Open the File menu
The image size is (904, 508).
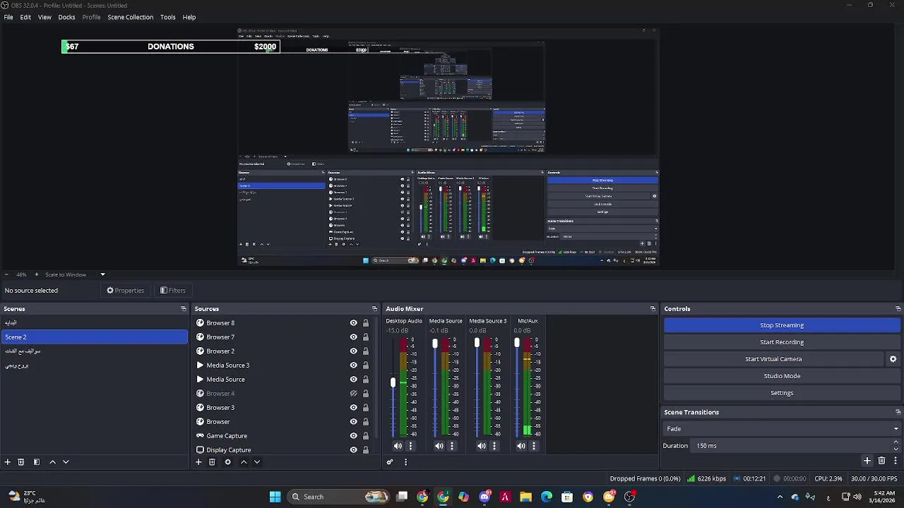pos(8,17)
